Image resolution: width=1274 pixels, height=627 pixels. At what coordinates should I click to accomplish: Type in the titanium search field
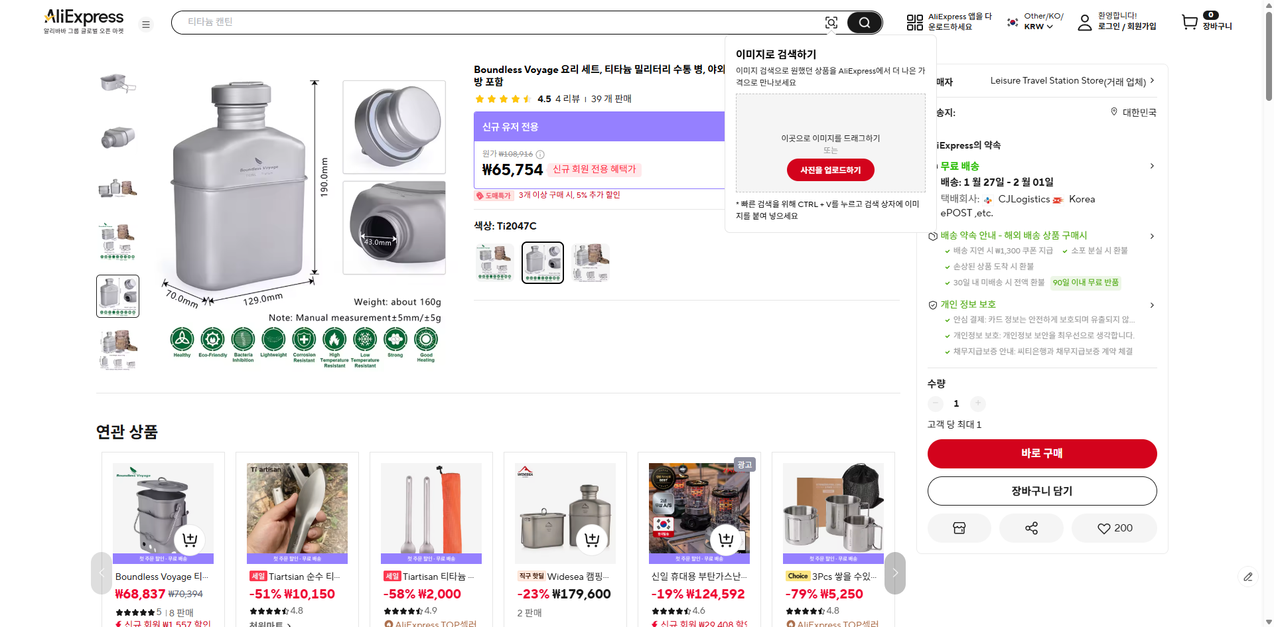pyautogui.click(x=498, y=23)
